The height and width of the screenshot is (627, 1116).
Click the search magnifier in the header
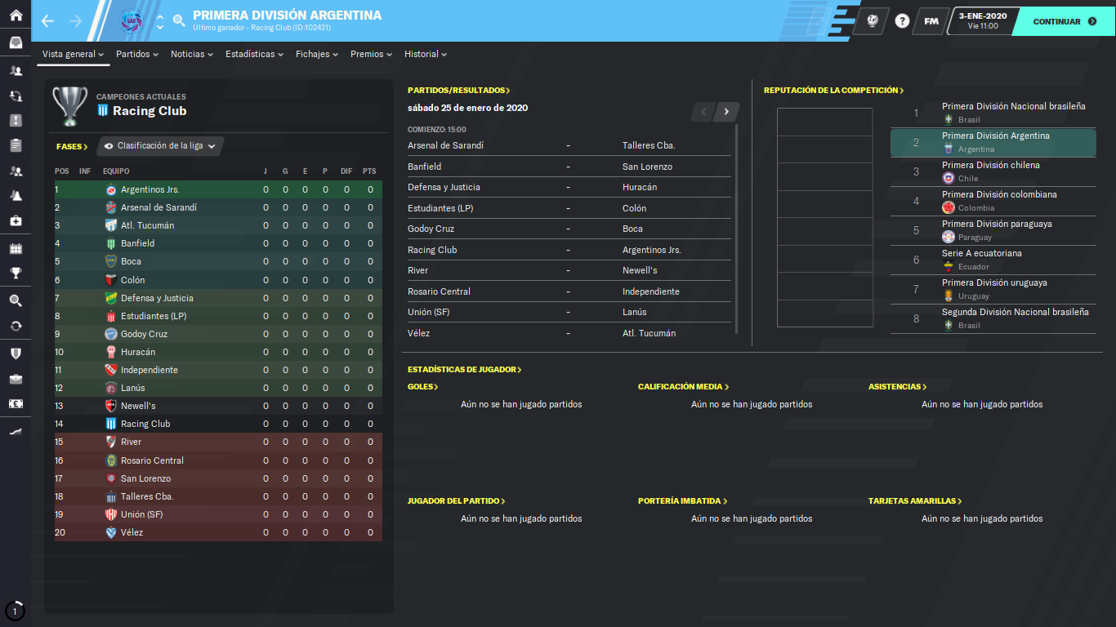point(179,21)
